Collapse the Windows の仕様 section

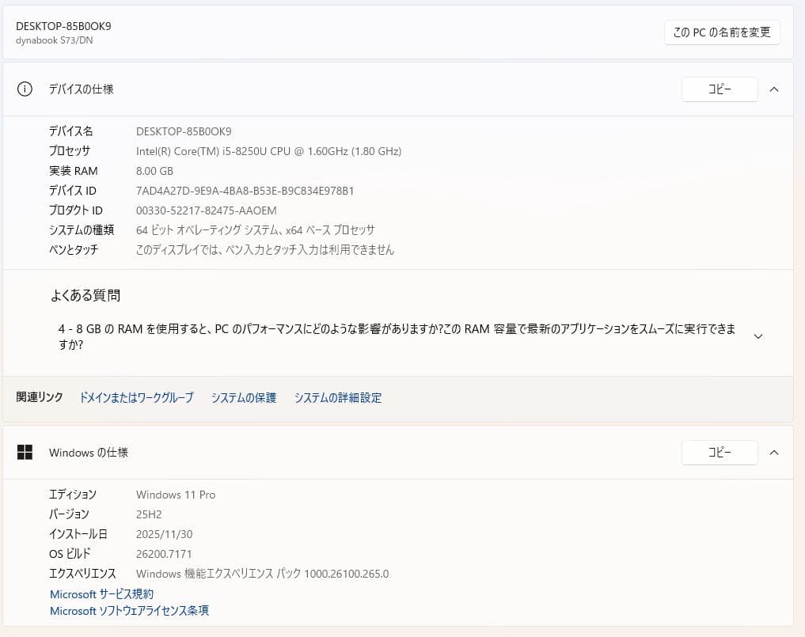774,453
